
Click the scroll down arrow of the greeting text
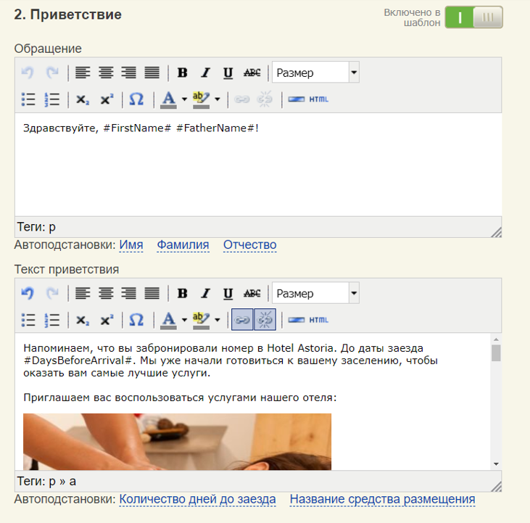coord(496,464)
